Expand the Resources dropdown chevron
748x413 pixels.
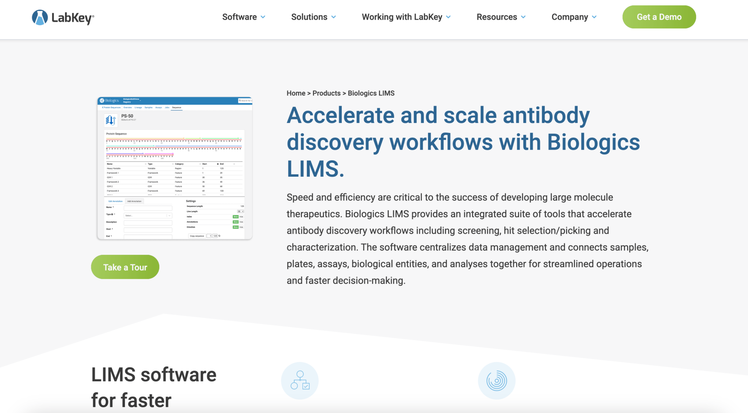(523, 17)
